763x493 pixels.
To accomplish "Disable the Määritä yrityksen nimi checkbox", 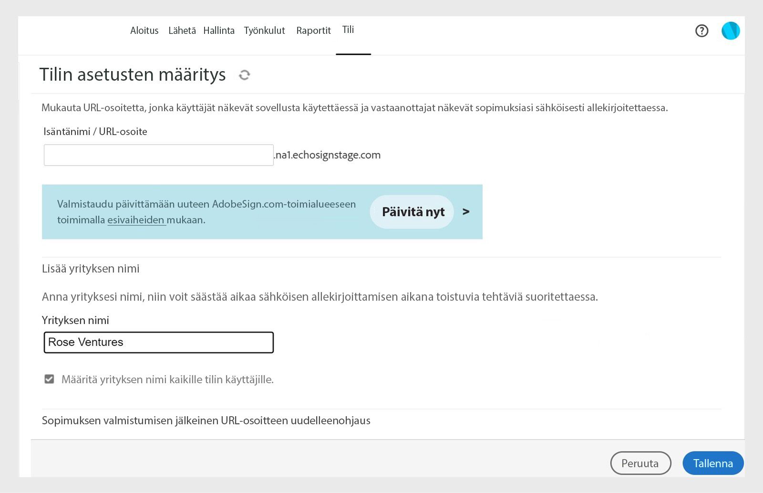I will point(49,379).
